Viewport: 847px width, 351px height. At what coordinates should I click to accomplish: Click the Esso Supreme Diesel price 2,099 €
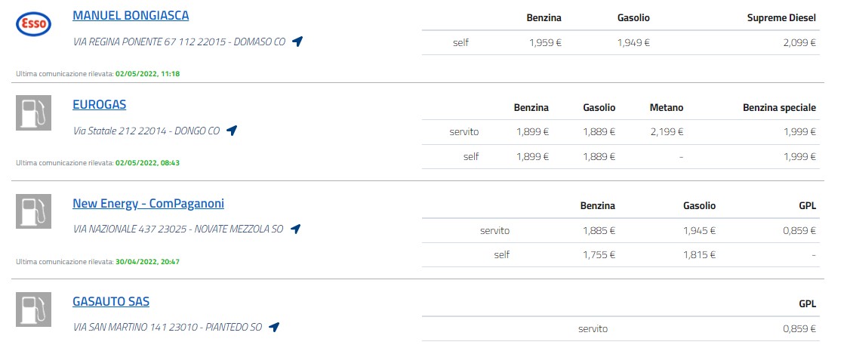click(799, 43)
